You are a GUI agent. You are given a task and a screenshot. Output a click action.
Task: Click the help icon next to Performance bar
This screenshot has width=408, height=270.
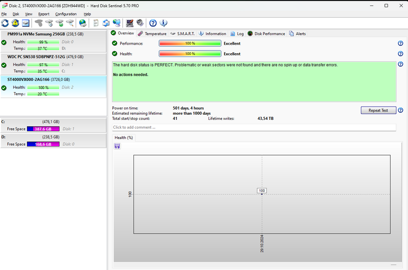[x=400, y=43]
